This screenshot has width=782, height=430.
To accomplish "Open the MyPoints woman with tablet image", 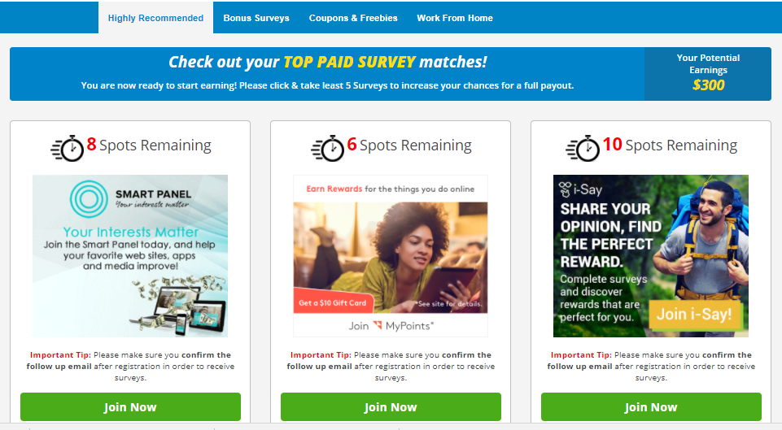I will (x=391, y=258).
